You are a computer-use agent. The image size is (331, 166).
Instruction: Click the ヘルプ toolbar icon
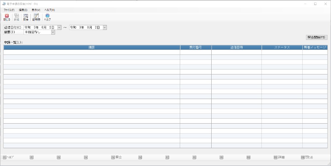pos(47,17)
